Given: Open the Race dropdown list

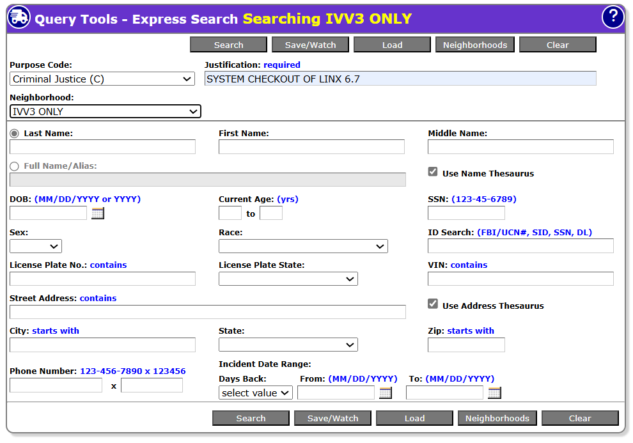Looking at the screenshot, I should click(x=303, y=246).
